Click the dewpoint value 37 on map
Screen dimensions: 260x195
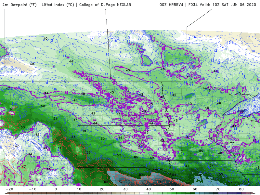(x=17, y=146)
